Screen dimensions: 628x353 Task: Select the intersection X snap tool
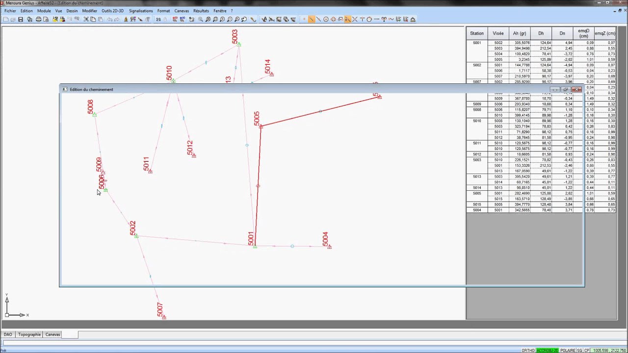(355, 19)
